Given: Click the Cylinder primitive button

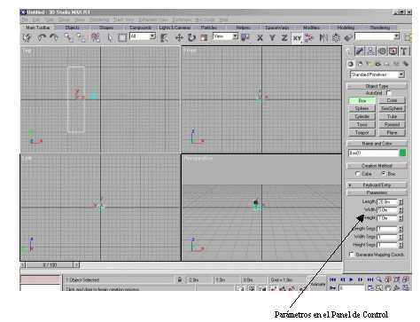Looking at the screenshot, I should point(362,116).
